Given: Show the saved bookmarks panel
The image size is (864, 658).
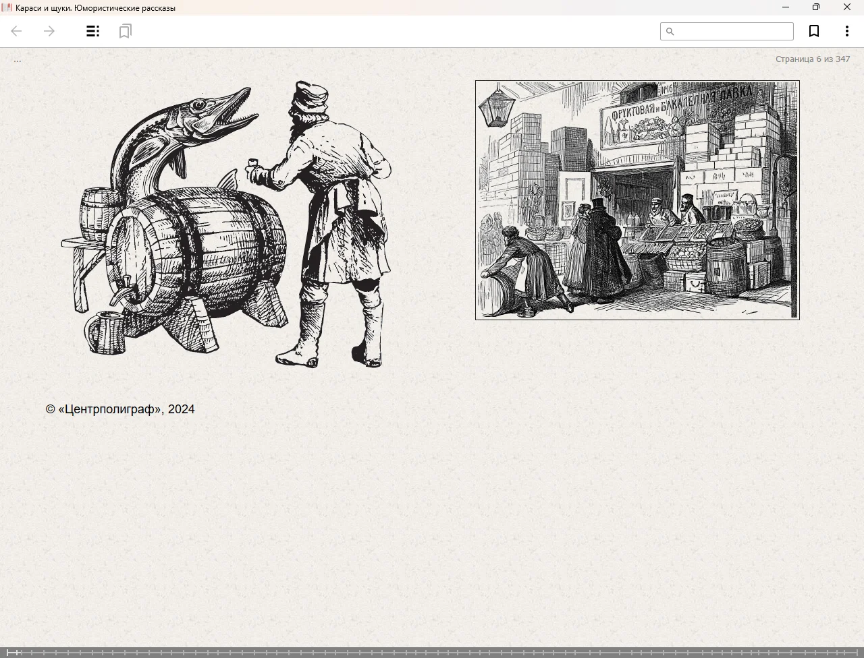Looking at the screenshot, I should (125, 32).
